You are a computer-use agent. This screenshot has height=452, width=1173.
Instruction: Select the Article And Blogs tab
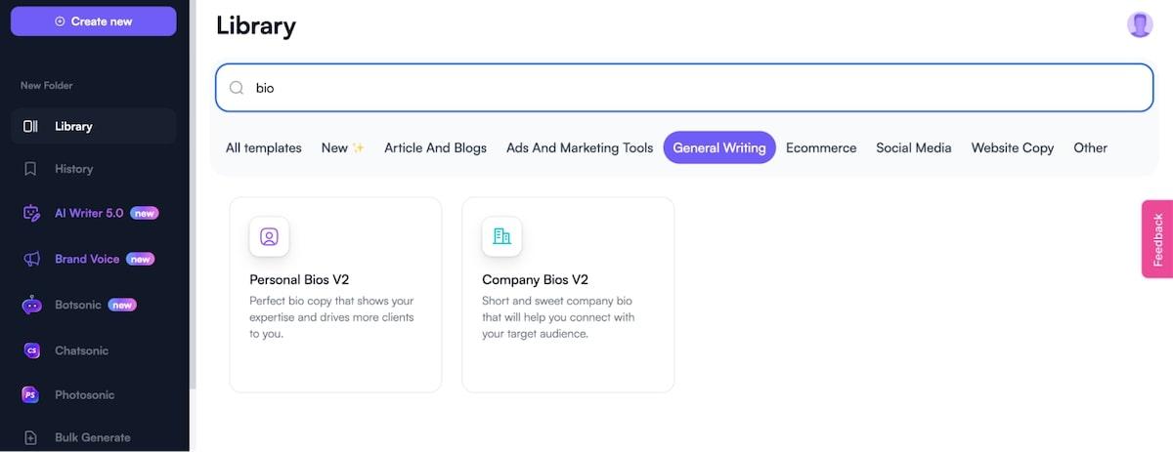[x=435, y=147]
